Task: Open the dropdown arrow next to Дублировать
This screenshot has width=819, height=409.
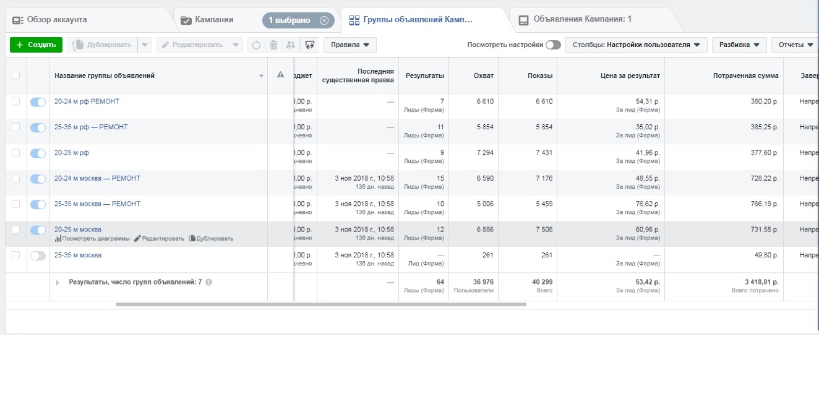Action: [144, 45]
